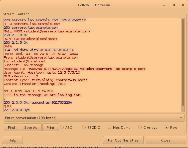The height and width of the screenshot is (148, 188).
Task: Open Help for this dialog
Action: coord(12,140)
